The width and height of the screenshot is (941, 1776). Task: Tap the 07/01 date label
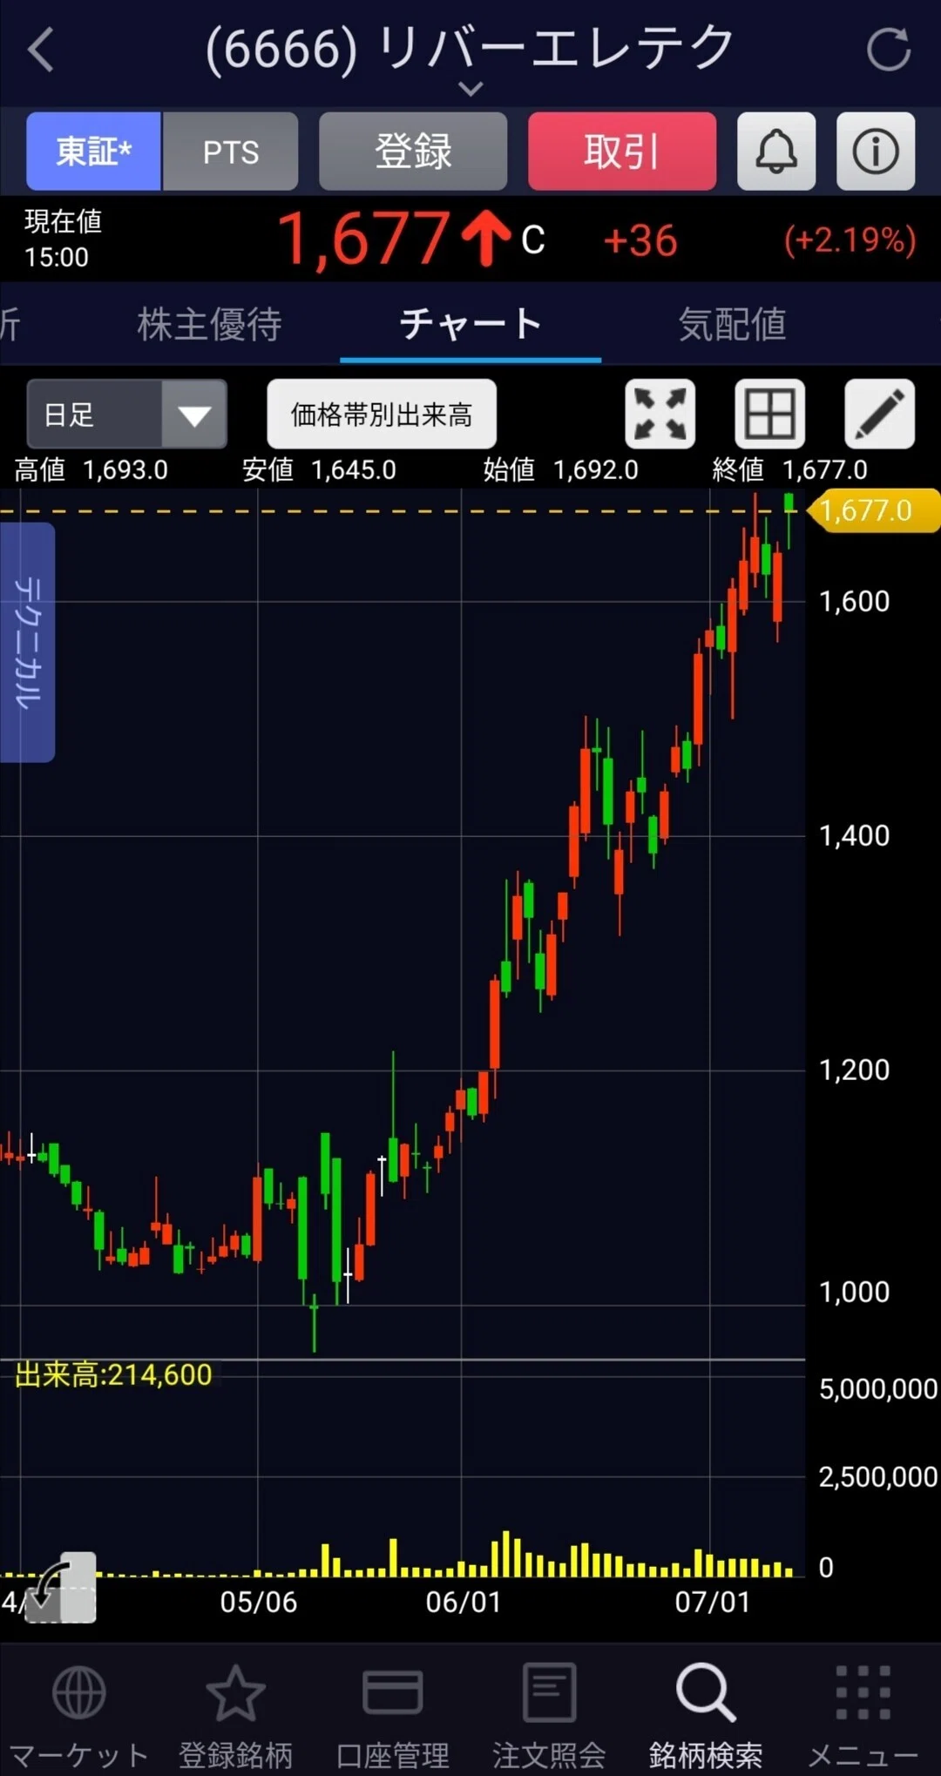click(x=713, y=1602)
